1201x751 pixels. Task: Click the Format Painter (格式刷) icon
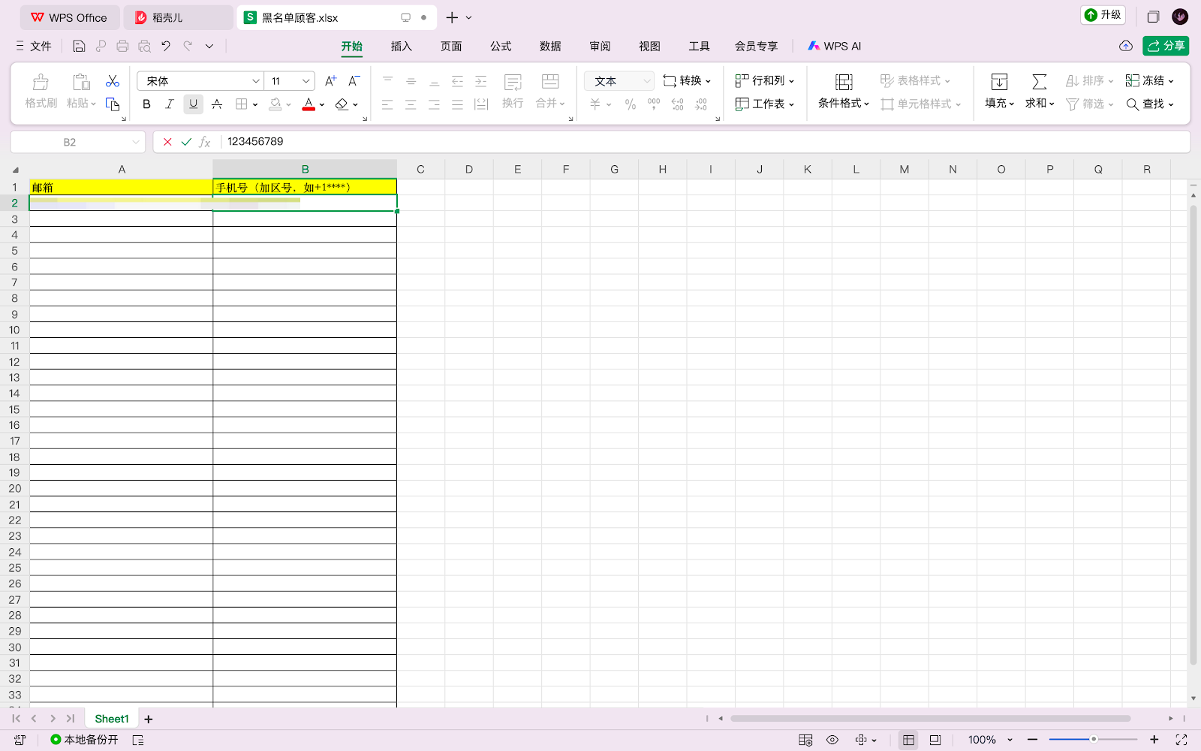click(x=41, y=82)
